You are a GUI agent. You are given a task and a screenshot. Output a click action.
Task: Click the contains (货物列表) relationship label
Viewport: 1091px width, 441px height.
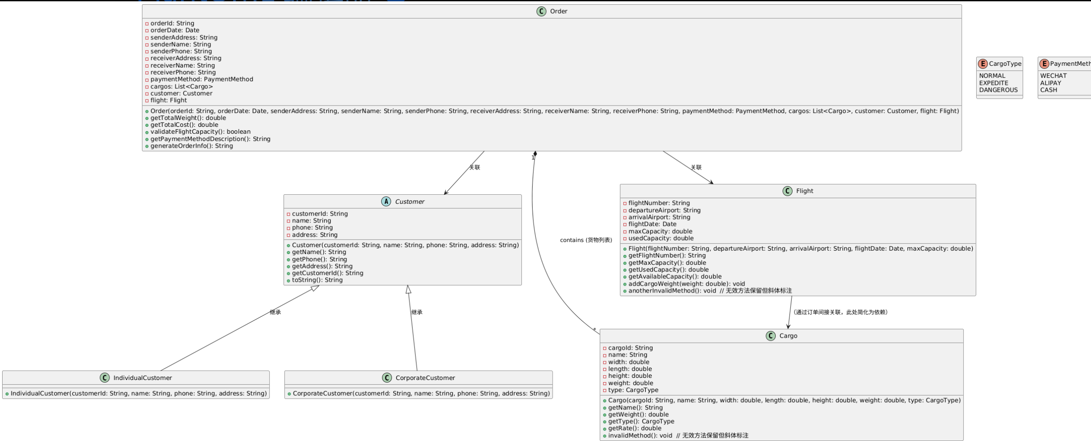point(586,240)
